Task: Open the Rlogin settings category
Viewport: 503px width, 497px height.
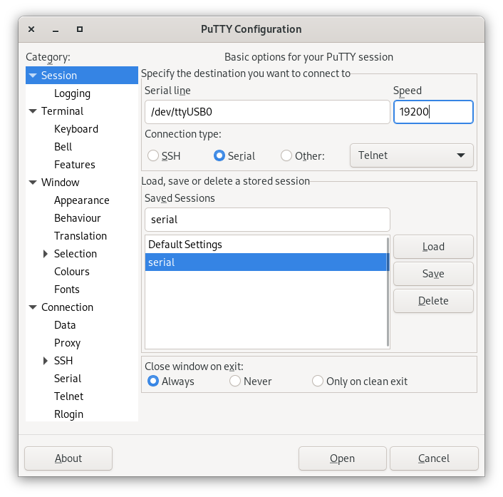Action: pos(68,414)
